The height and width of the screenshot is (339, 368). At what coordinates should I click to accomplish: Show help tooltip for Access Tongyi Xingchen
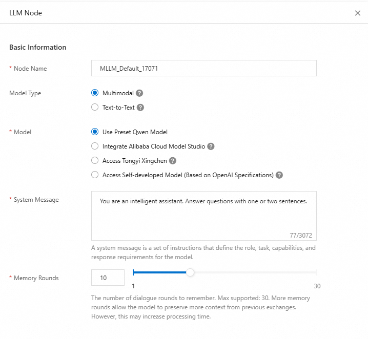[x=173, y=161]
